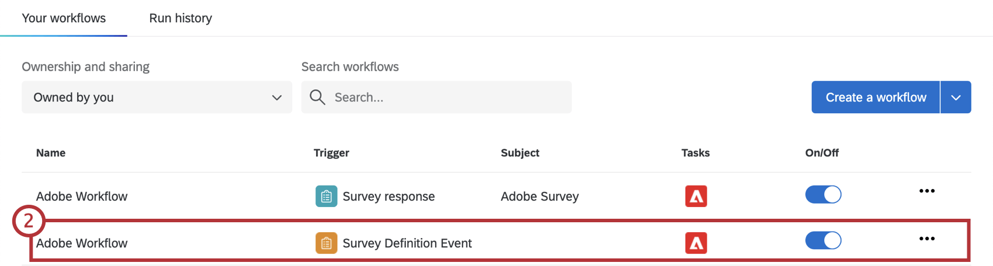Open the second Adobe Workflow by name
This screenshot has height=266, width=993.
point(82,243)
